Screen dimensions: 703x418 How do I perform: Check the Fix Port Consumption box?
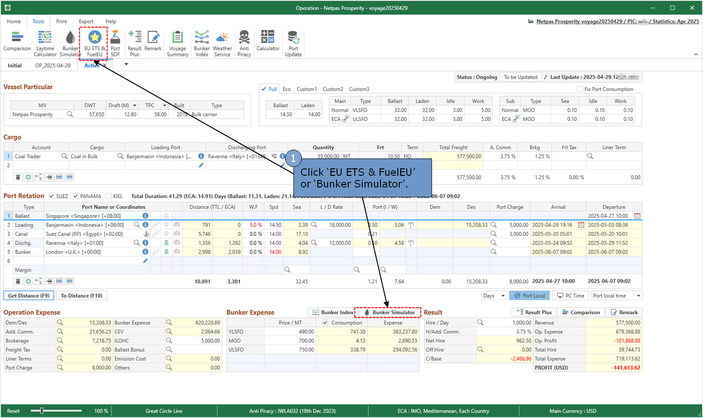click(x=580, y=89)
